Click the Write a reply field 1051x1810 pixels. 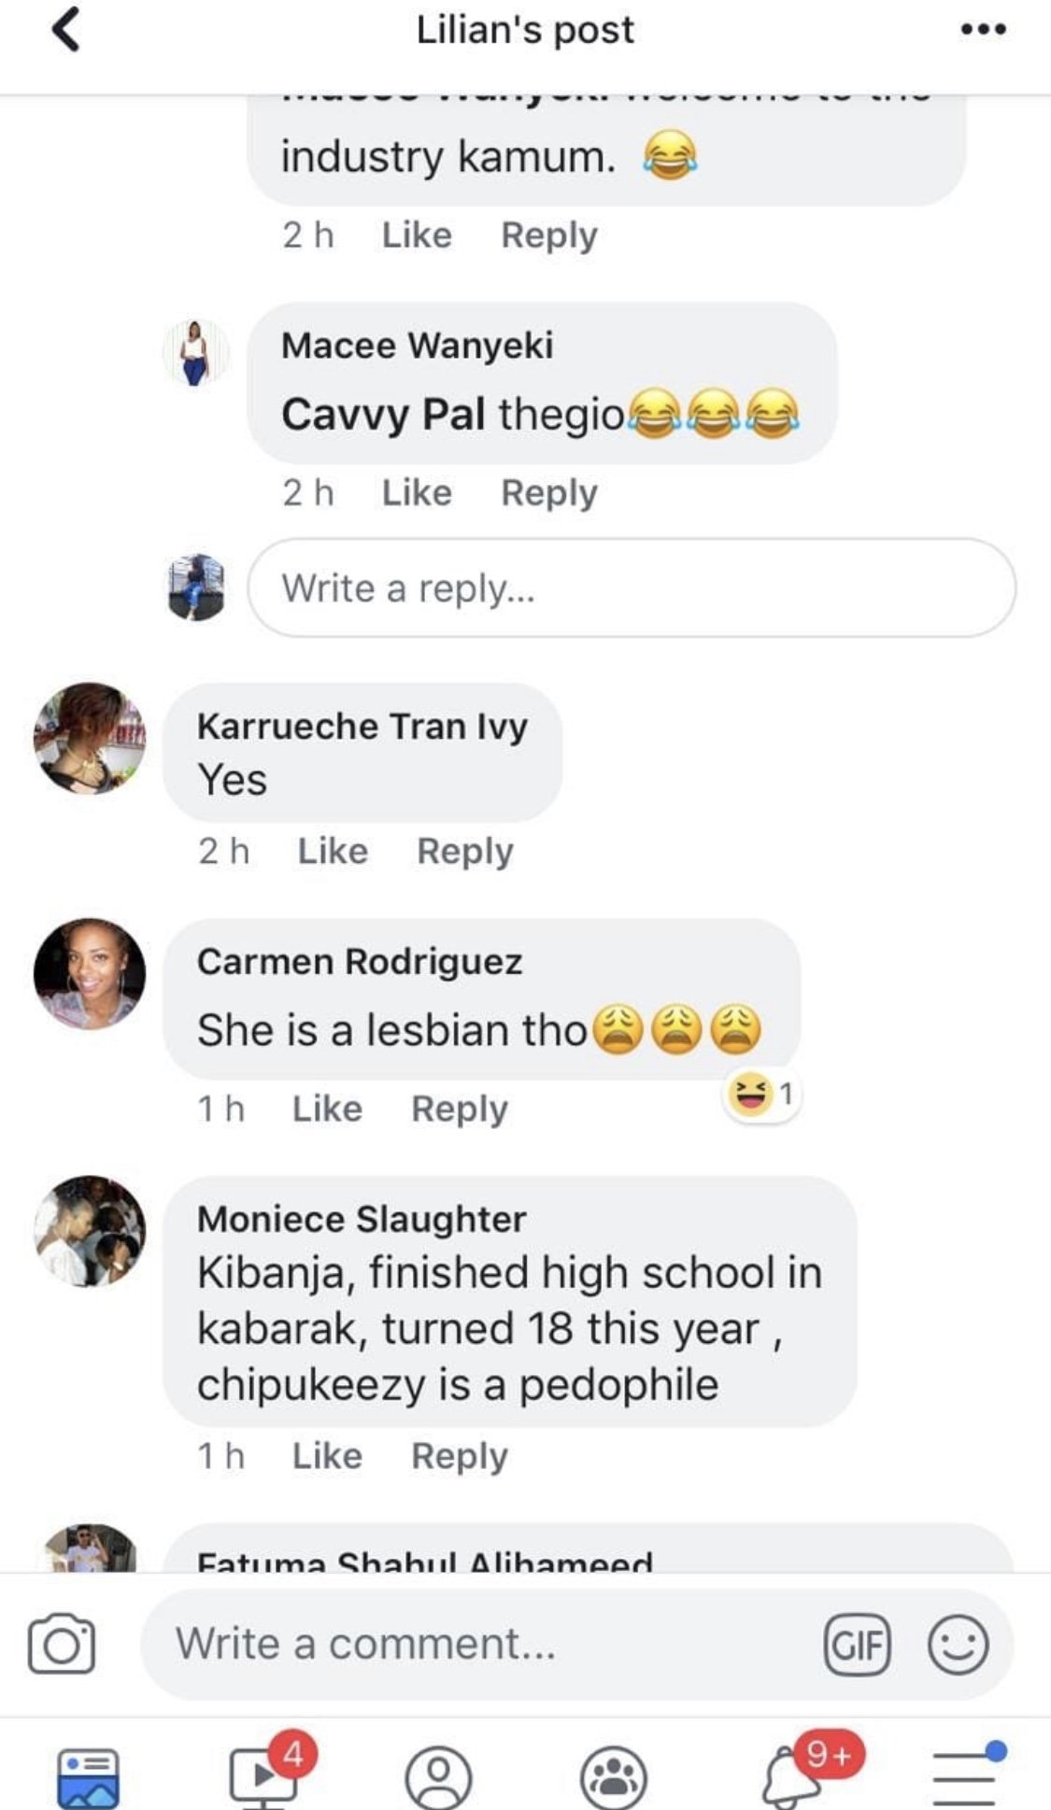coord(632,588)
